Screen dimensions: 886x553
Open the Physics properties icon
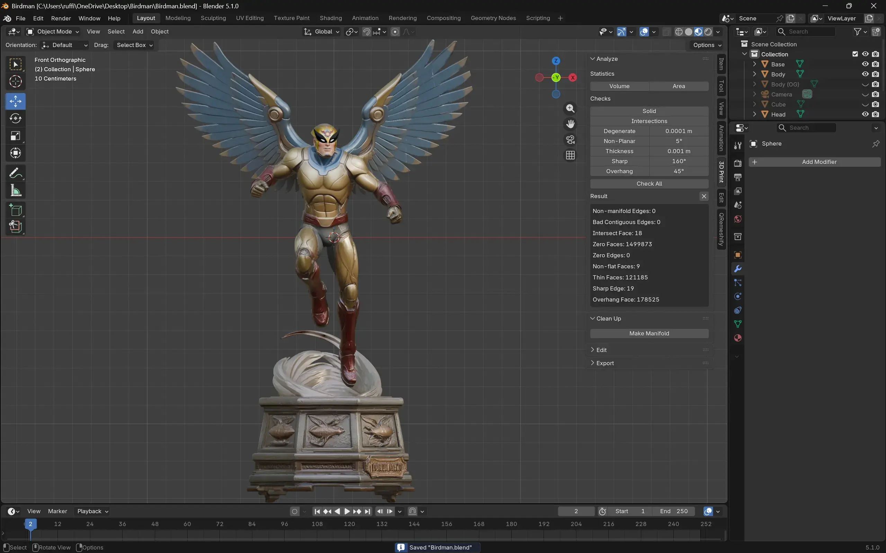tap(738, 297)
